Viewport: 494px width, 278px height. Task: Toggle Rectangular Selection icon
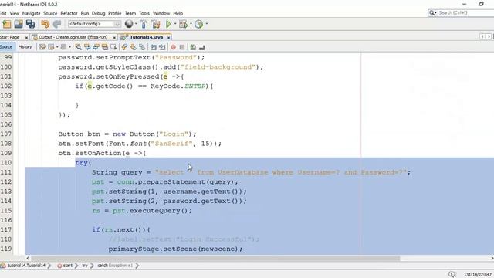[x=113, y=47]
